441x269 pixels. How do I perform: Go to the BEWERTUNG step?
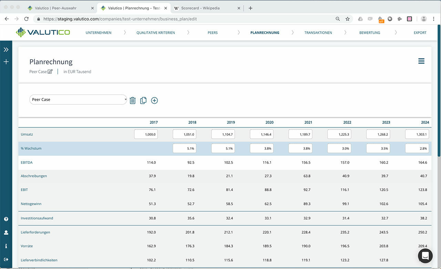[369, 32]
